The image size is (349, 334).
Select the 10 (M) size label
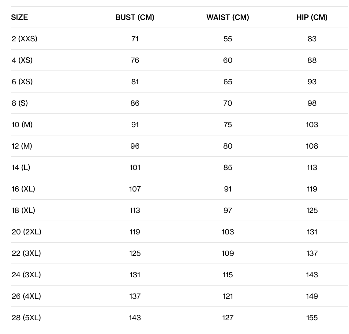pos(22,125)
